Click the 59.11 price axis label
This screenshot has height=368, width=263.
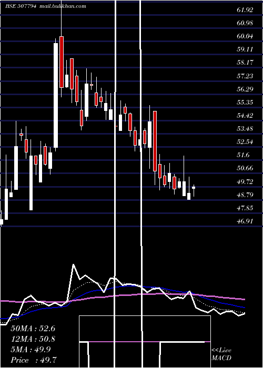click(245, 49)
